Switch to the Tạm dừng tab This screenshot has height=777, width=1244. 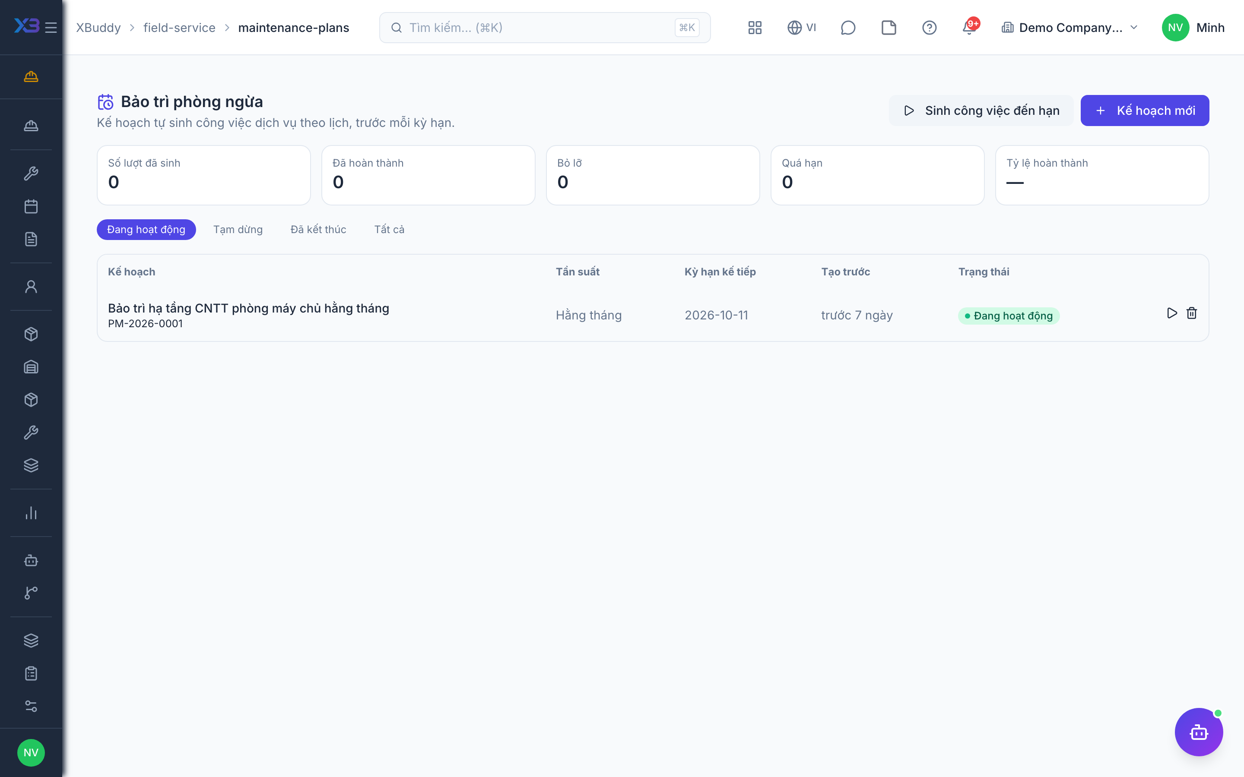pyautogui.click(x=238, y=229)
